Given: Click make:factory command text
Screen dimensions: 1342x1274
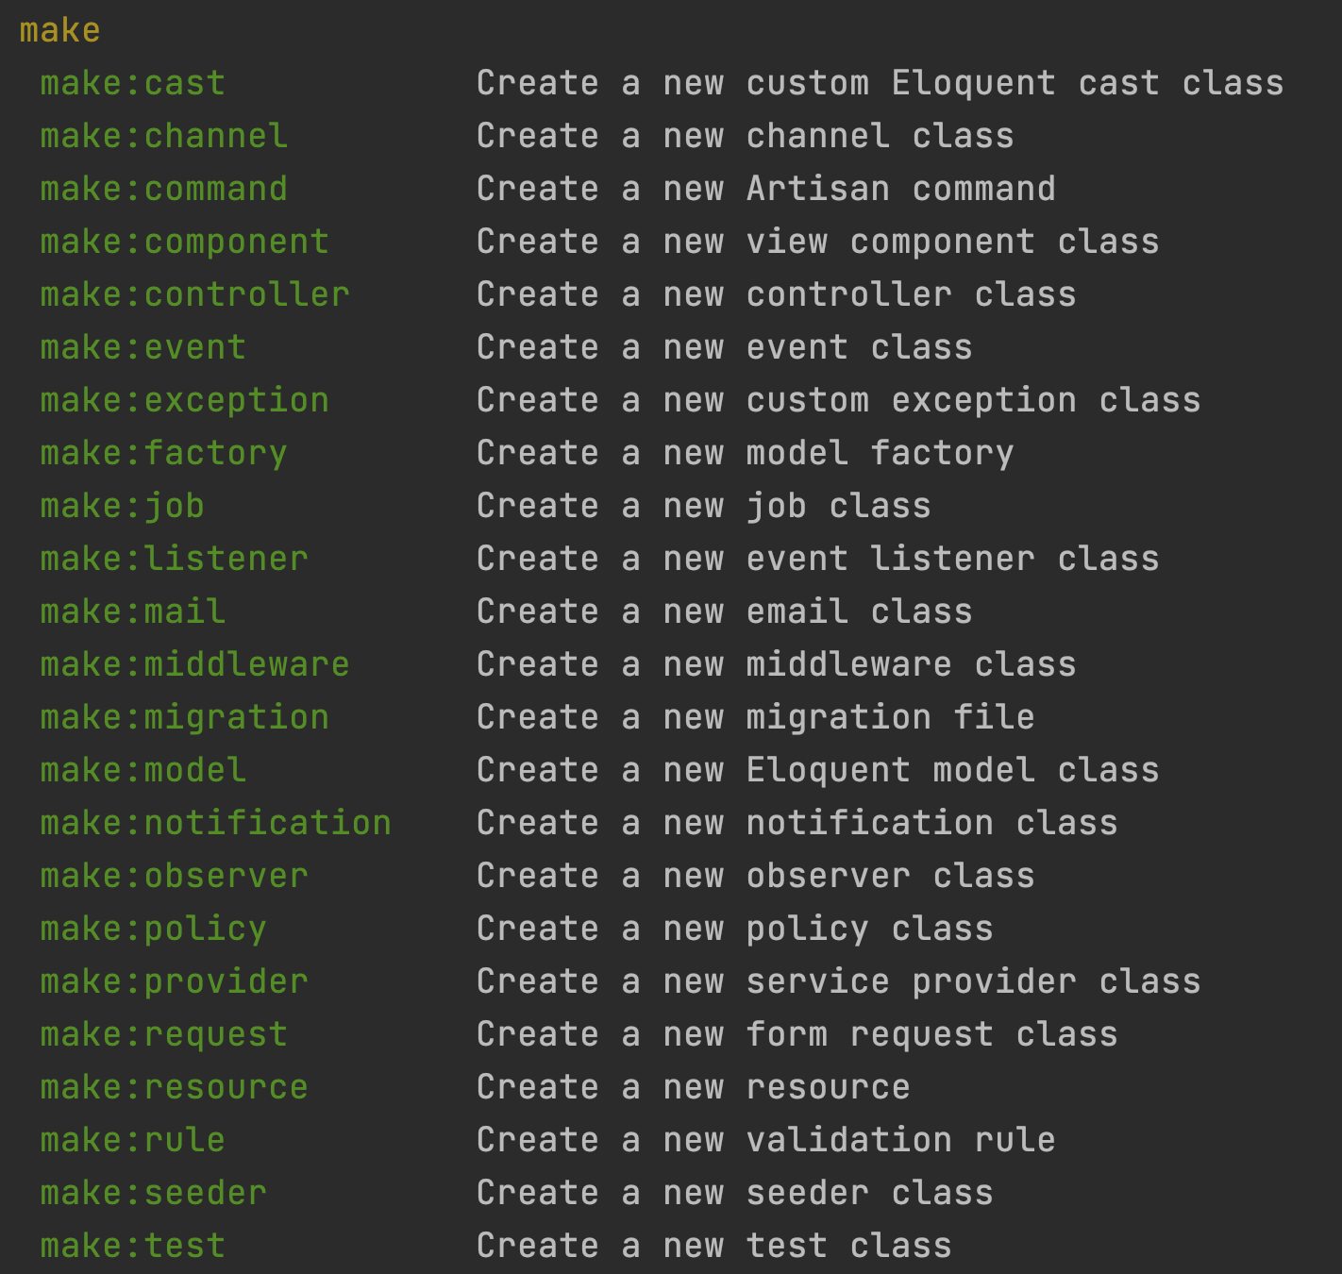Looking at the screenshot, I should [x=164, y=453].
